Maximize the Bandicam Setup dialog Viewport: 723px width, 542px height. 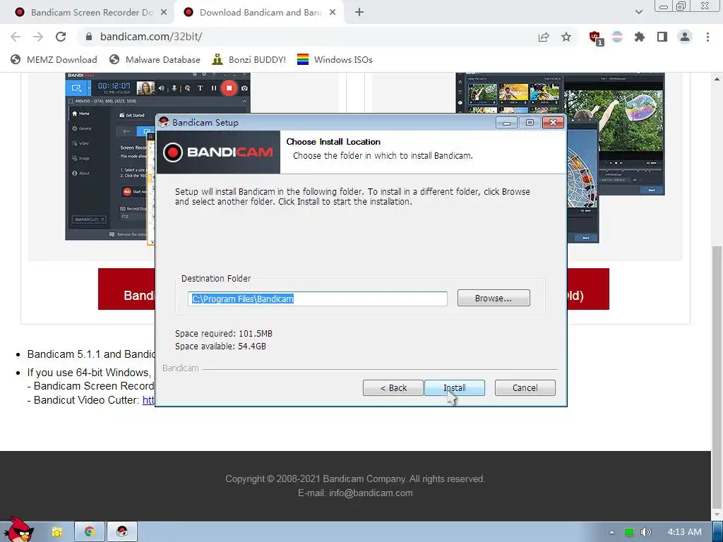(530, 123)
